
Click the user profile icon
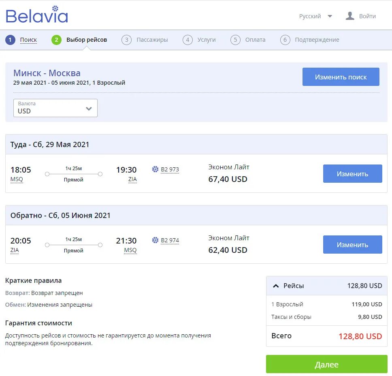tap(350, 16)
